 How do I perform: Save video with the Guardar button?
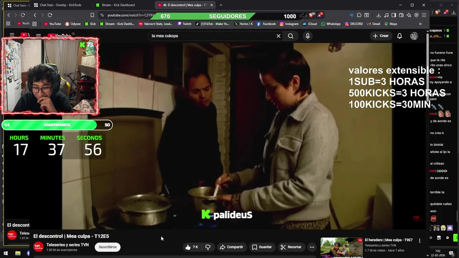262,247
